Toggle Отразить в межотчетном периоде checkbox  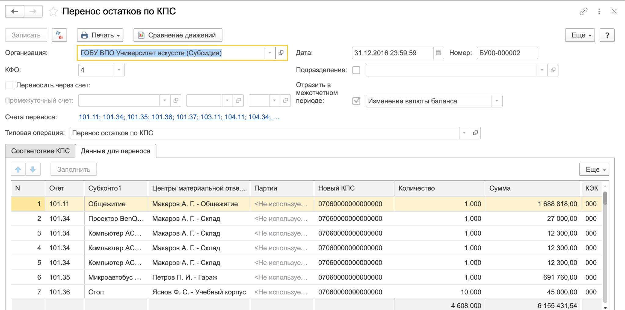(356, 101)
